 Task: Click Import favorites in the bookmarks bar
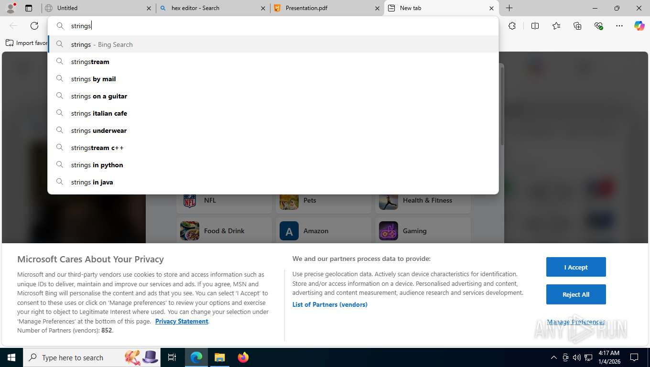pyautogui.click(x=26, y=43)
